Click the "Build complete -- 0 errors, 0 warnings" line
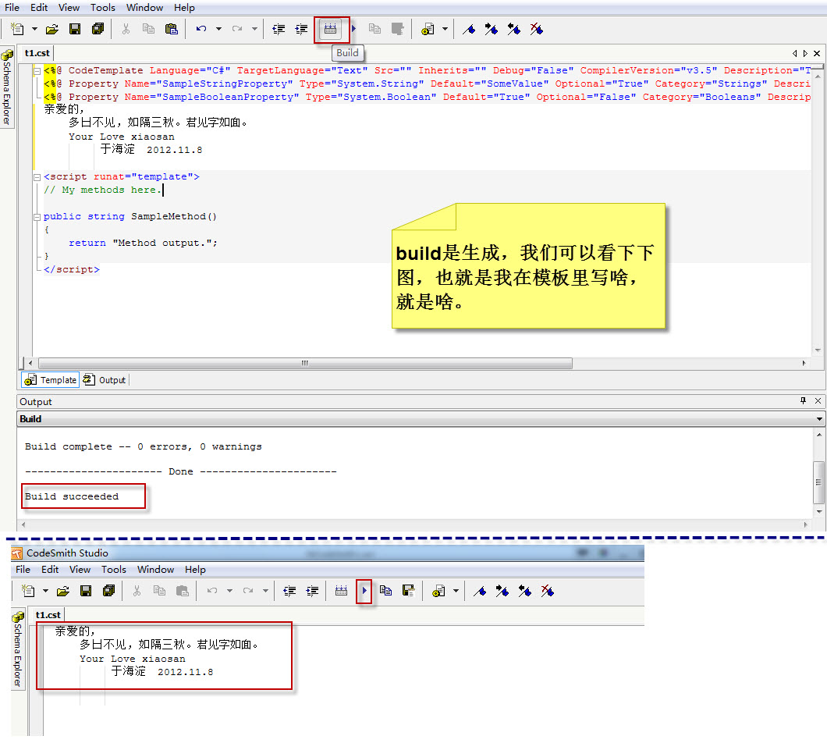 coord(143,447)
